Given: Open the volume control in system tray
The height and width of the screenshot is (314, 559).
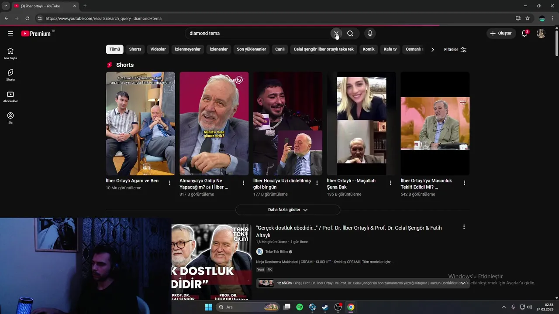Looking at the screenshot, I should pos(530,307).
